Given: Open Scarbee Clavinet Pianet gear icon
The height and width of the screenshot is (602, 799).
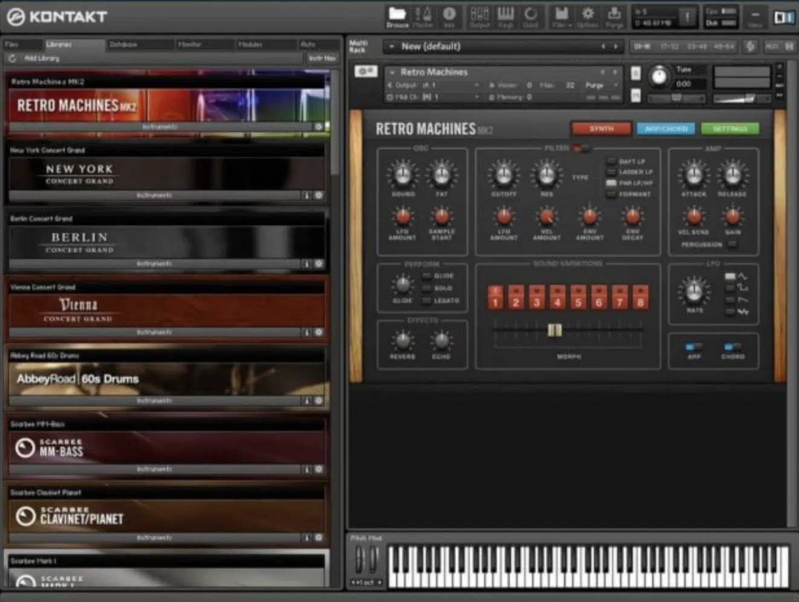Looking at the screenshot, I should (319, 537).
